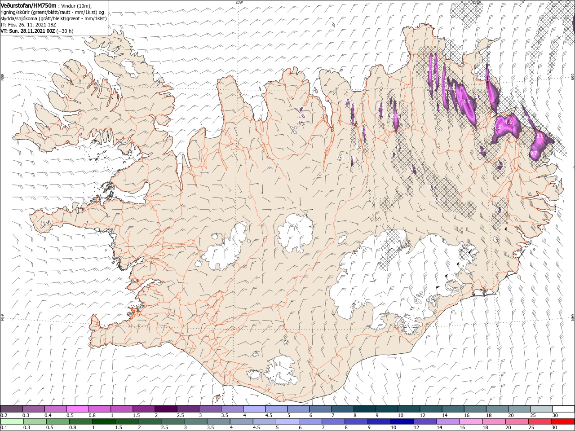This screenshot has width=575, height=431.
Task: Click the 3 swatch on the upper snow scale
Action: click(210, 409)
